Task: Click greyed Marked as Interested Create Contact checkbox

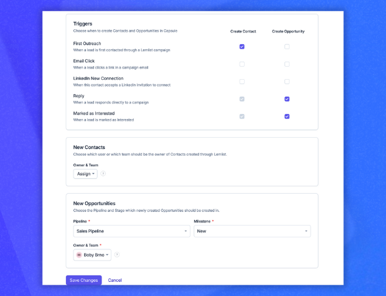Action: 242,117
